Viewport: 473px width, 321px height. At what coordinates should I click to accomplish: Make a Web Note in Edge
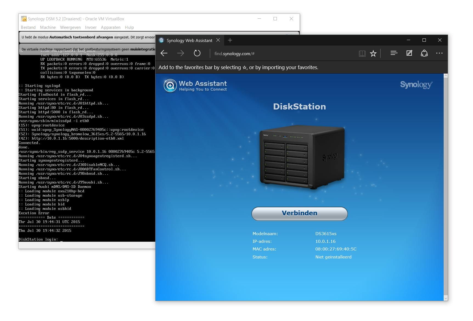click(409, 53)
